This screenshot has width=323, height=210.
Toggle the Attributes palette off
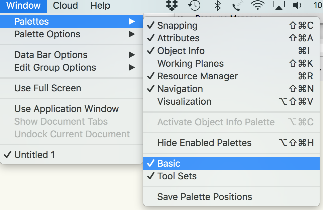click(178, 38)
